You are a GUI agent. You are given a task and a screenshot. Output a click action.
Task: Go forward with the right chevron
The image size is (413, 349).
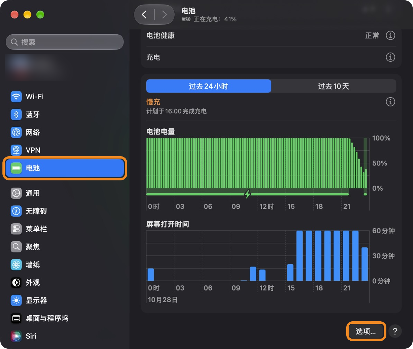[x=164, y=15]
